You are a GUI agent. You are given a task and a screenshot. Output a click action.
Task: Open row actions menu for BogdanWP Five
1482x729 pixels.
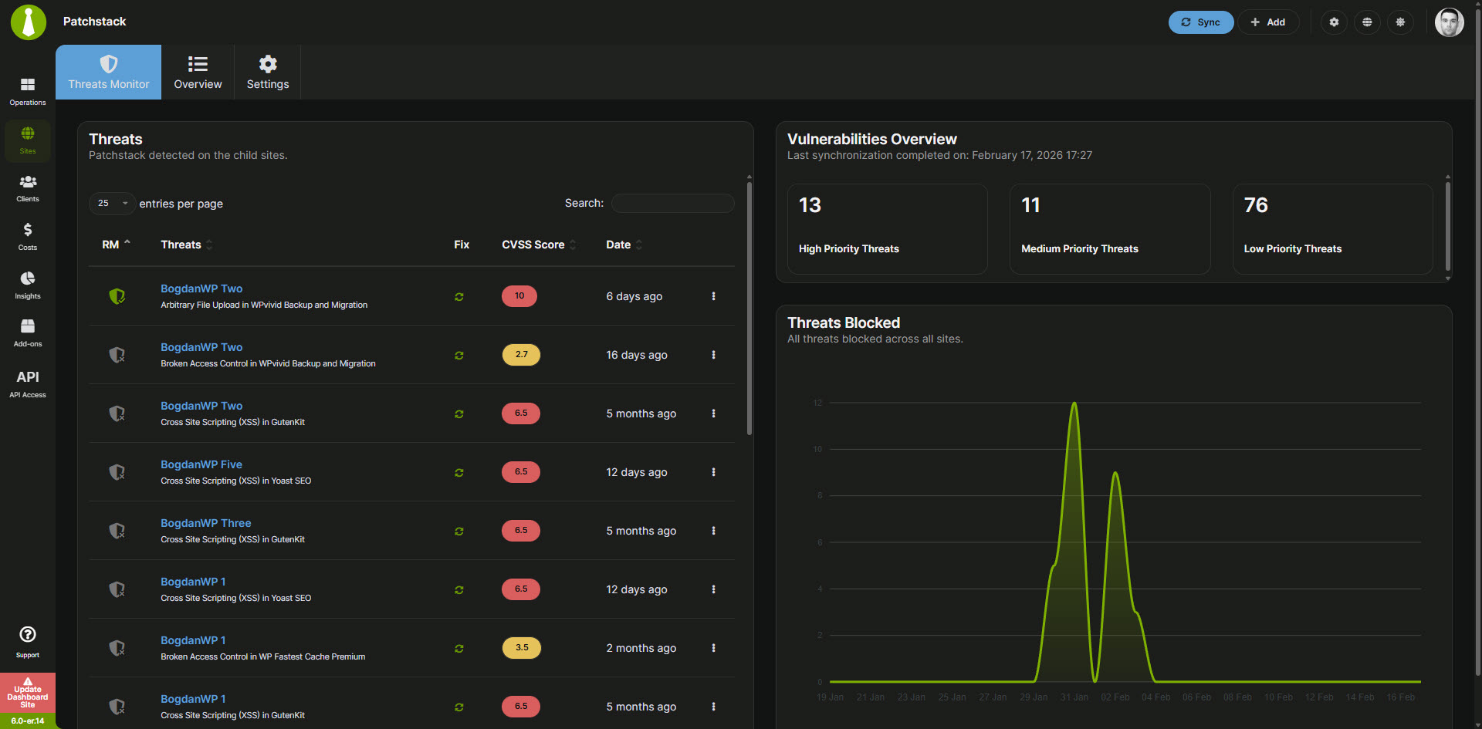[713, 472]
